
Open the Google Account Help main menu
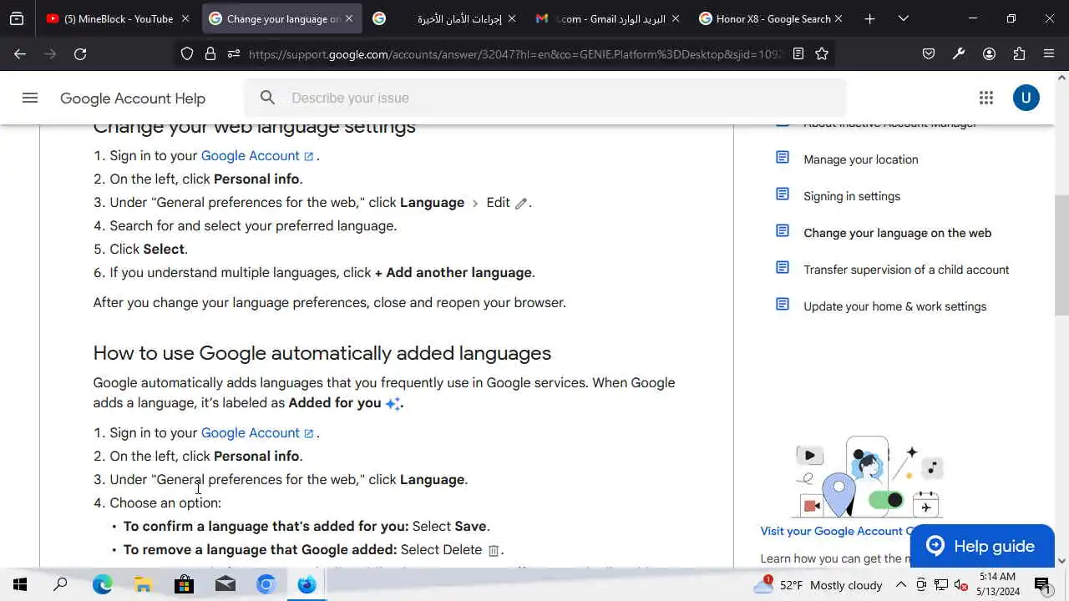click(30, 98)
